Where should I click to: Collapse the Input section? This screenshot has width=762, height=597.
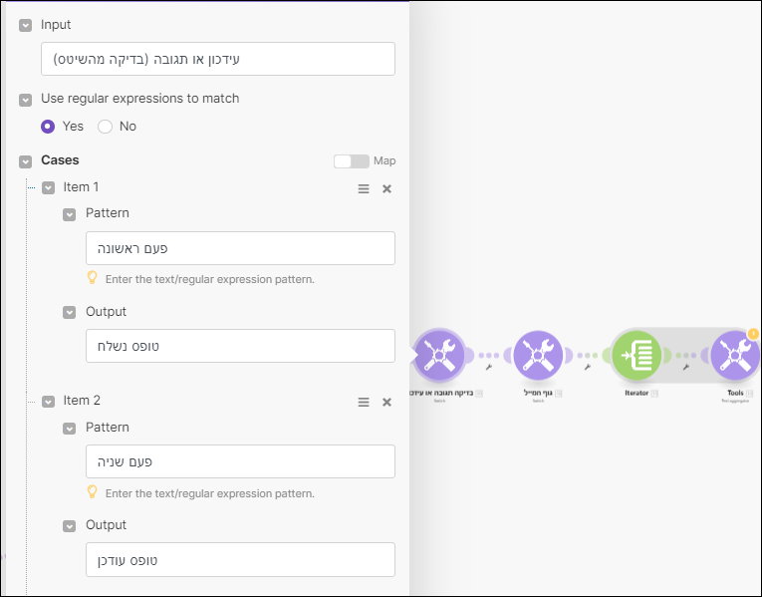tap(26, 25)
